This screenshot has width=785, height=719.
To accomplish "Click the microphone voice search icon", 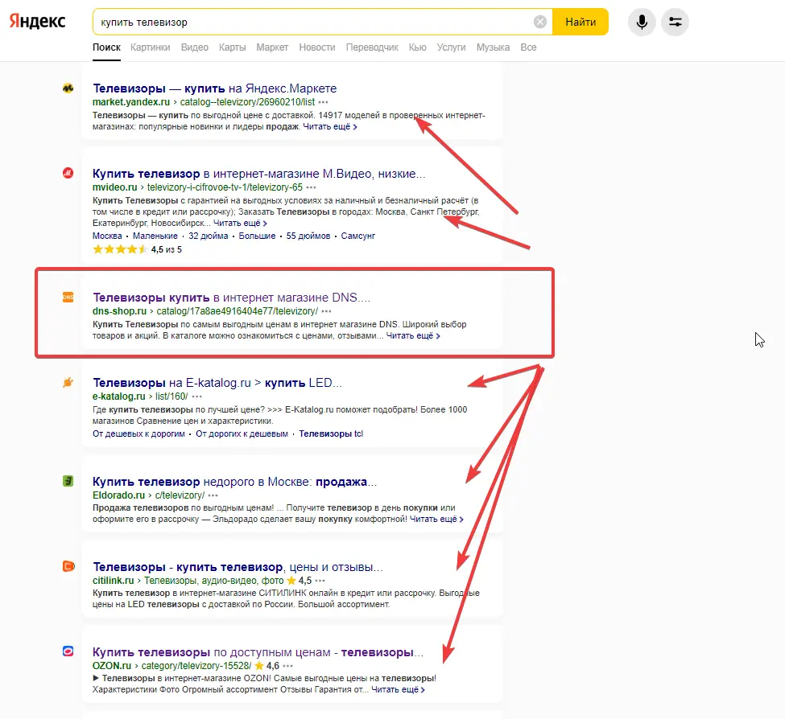I will click(x=642, y=22).
